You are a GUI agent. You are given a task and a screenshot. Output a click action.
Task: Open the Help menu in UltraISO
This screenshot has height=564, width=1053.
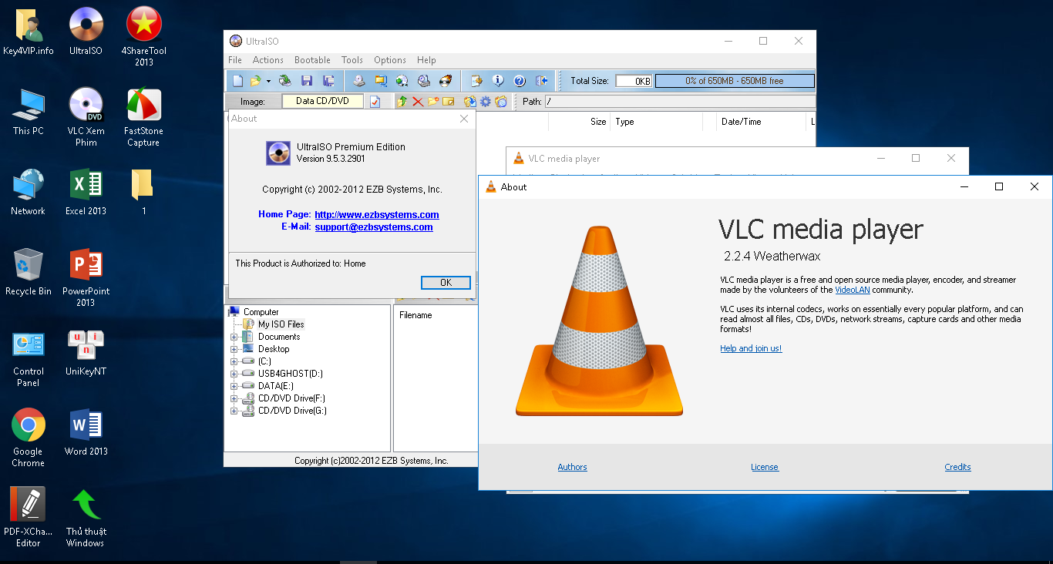426,60
